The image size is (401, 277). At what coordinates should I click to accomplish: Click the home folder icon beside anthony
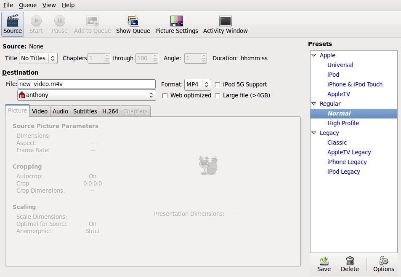click(22, 95)
